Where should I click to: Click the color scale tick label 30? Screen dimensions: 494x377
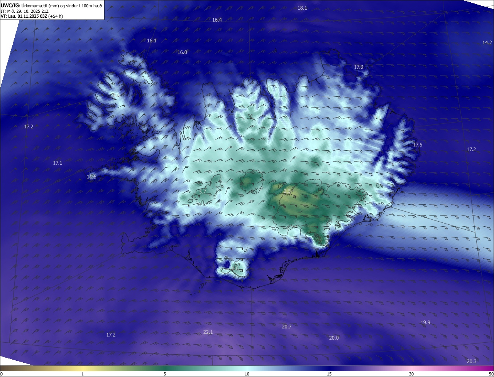point(411,374)
